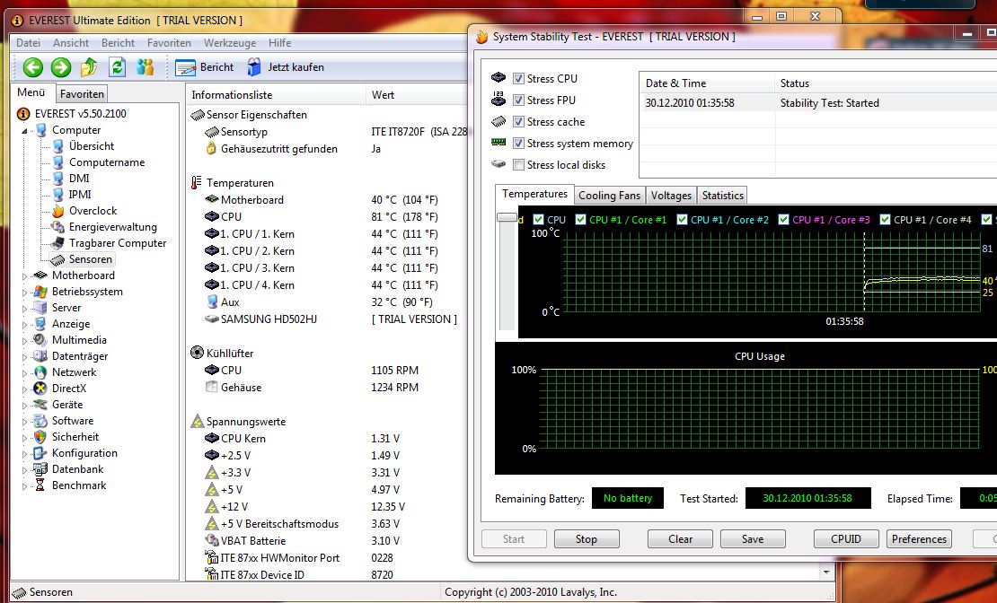Click the Spannungswerte voltage warning icon
This screenshot has width=997, height=603.
click(197, 421)
